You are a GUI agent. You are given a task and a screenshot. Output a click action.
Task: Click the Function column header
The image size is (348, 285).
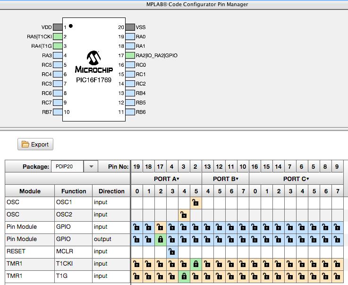pos(74,191)
